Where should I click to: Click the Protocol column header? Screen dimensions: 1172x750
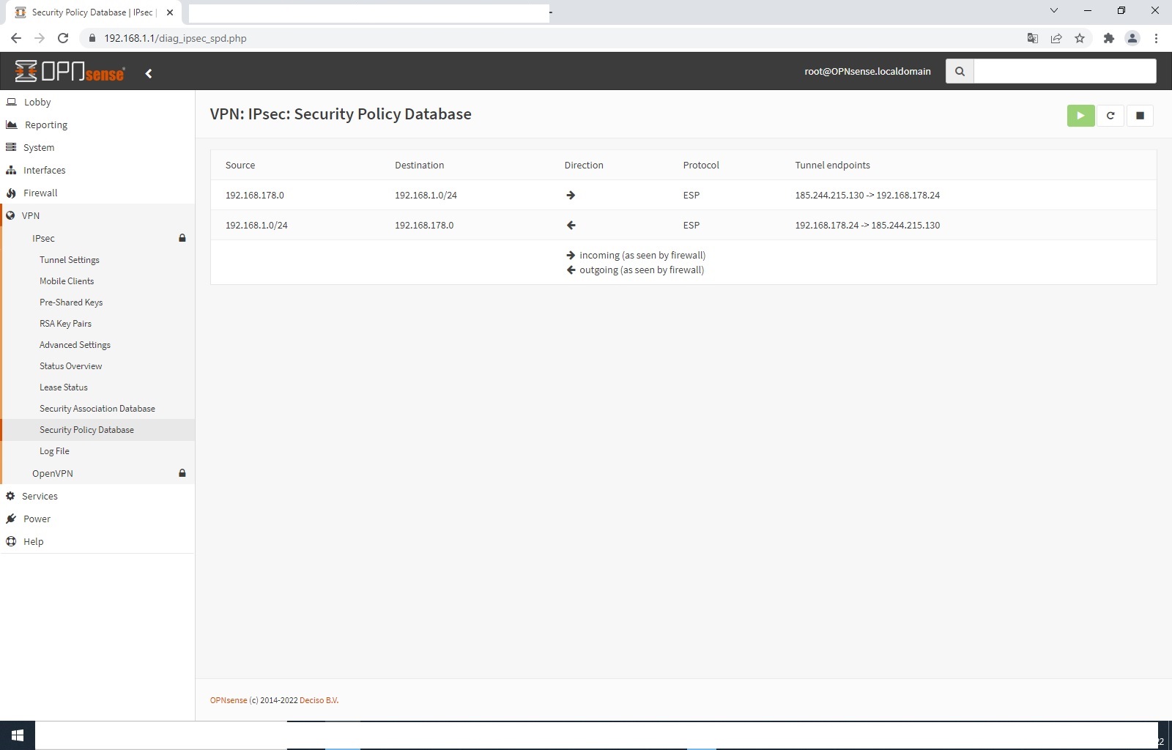coord(701,166)
